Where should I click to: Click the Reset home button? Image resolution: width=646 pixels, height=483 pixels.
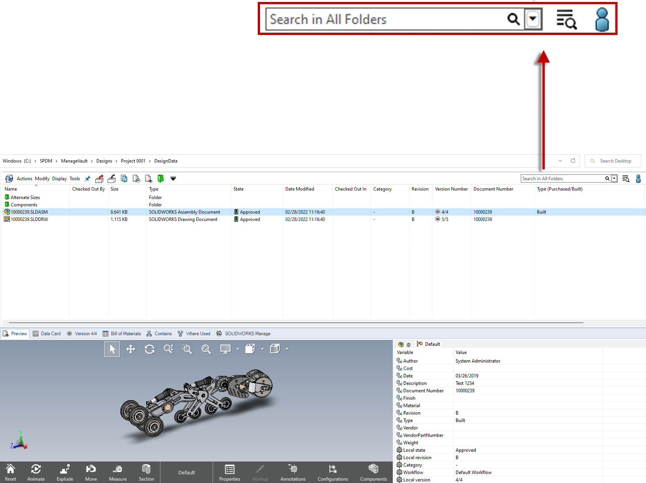click(10, 472)
